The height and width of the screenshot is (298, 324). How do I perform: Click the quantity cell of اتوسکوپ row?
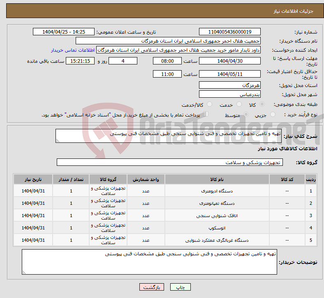pos(71,228)
